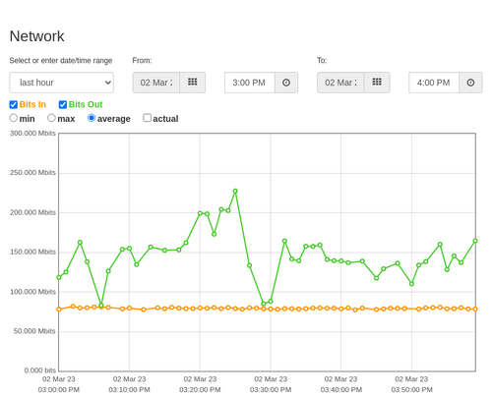Open the From date calendar picker icon
This screenshot has height=396, width=492.
pyautogui.click(x=193, y=83)
